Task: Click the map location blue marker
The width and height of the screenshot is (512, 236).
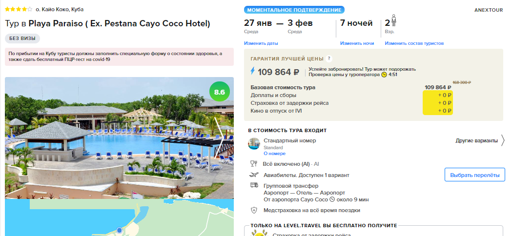Action: point(120,231)
